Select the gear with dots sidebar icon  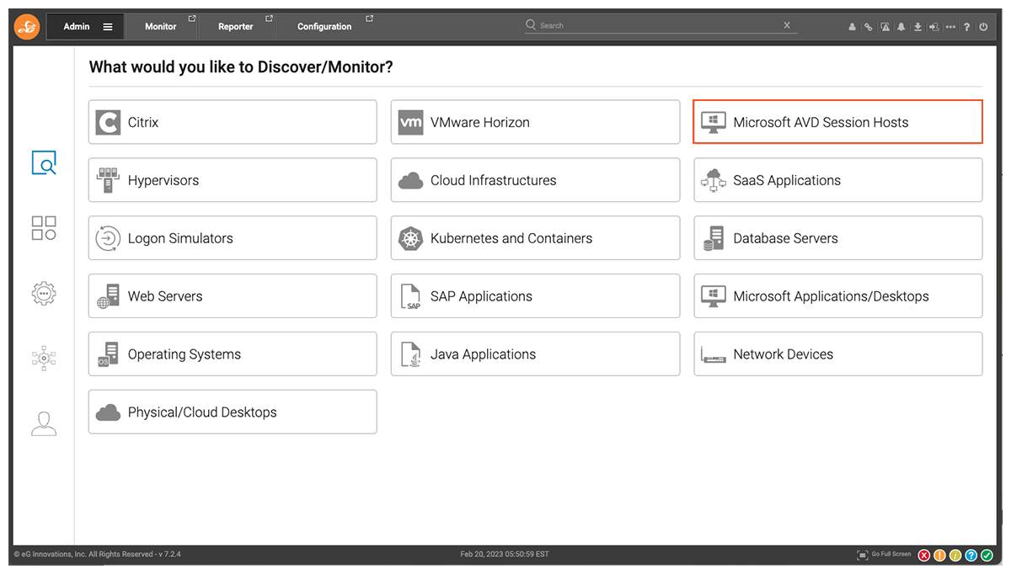pyautogui.click(x=44, y=293)
